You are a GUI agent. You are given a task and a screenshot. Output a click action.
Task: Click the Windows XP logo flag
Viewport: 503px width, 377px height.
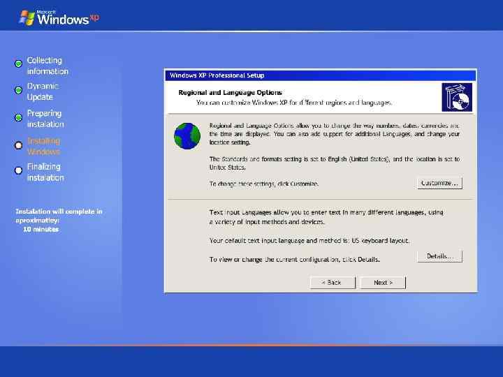click(27, 17)
